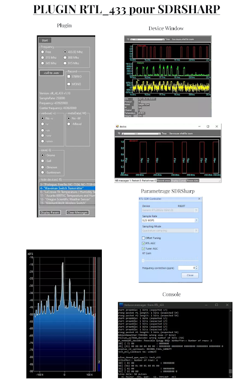Select save -Snone radio option
Screen dimensions: 251x384
click(43, 155)
